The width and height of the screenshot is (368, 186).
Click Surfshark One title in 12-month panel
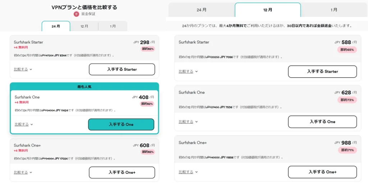[192, 93]
